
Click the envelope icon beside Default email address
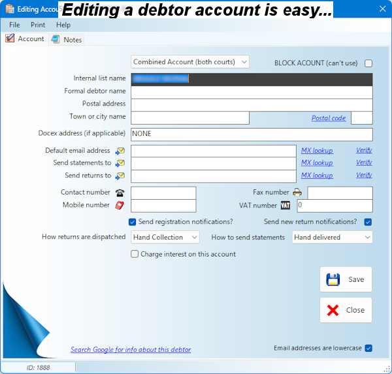[120, 151]
